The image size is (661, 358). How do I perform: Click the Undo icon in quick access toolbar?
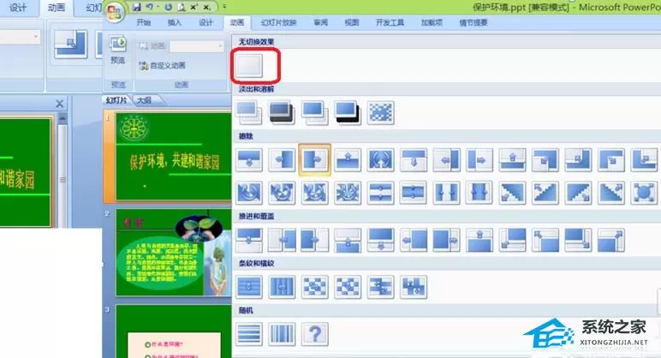pos(150,7)
